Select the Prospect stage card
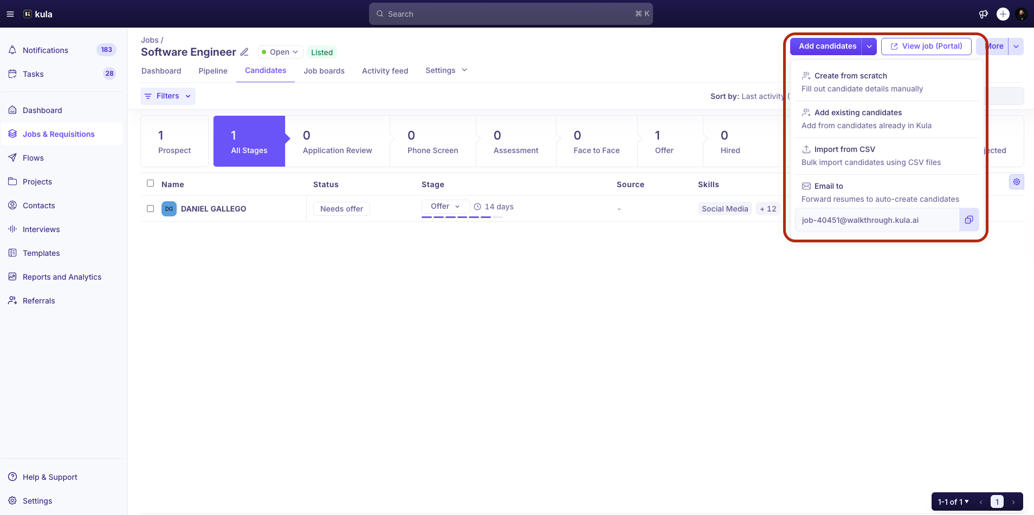Screen dimensions: 1034x515 click(175, 141)
